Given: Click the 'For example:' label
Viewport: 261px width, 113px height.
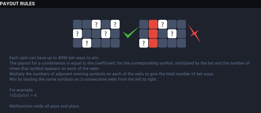Looking at the screenshot, I should click(21, 90).
